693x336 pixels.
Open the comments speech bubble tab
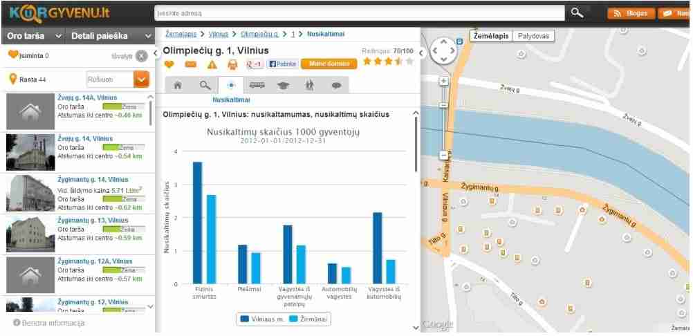(336, 86)
